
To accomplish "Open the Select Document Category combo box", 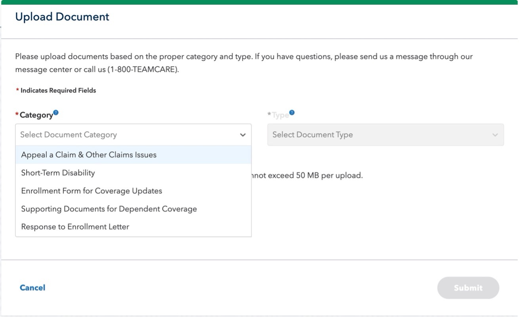I will coord(134,135).
